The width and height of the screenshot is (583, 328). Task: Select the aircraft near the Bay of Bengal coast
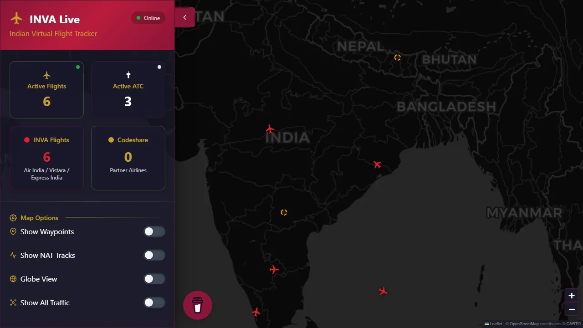[x=377, y=164]
